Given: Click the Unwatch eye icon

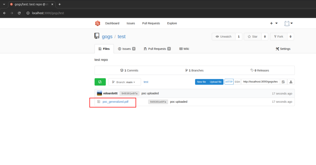Looking at the screenshot, I should (217, 37).
